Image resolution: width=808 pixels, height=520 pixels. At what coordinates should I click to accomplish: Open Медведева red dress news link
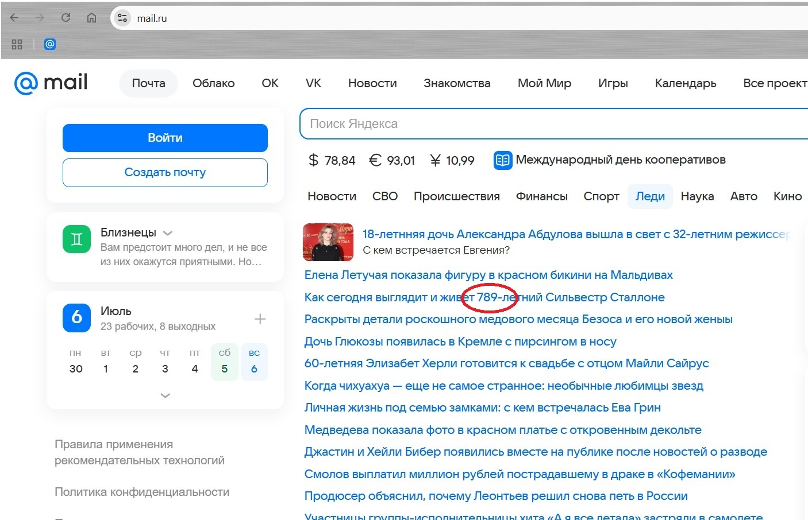click(x=503, y=430)
